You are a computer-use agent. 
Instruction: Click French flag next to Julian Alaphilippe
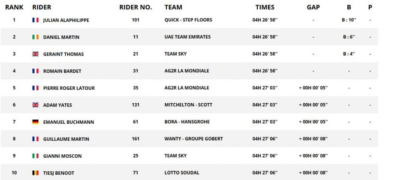[x=35, y=20]
